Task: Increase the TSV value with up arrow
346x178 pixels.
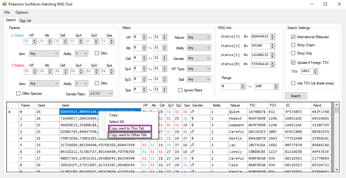Action: pos(315,70)
